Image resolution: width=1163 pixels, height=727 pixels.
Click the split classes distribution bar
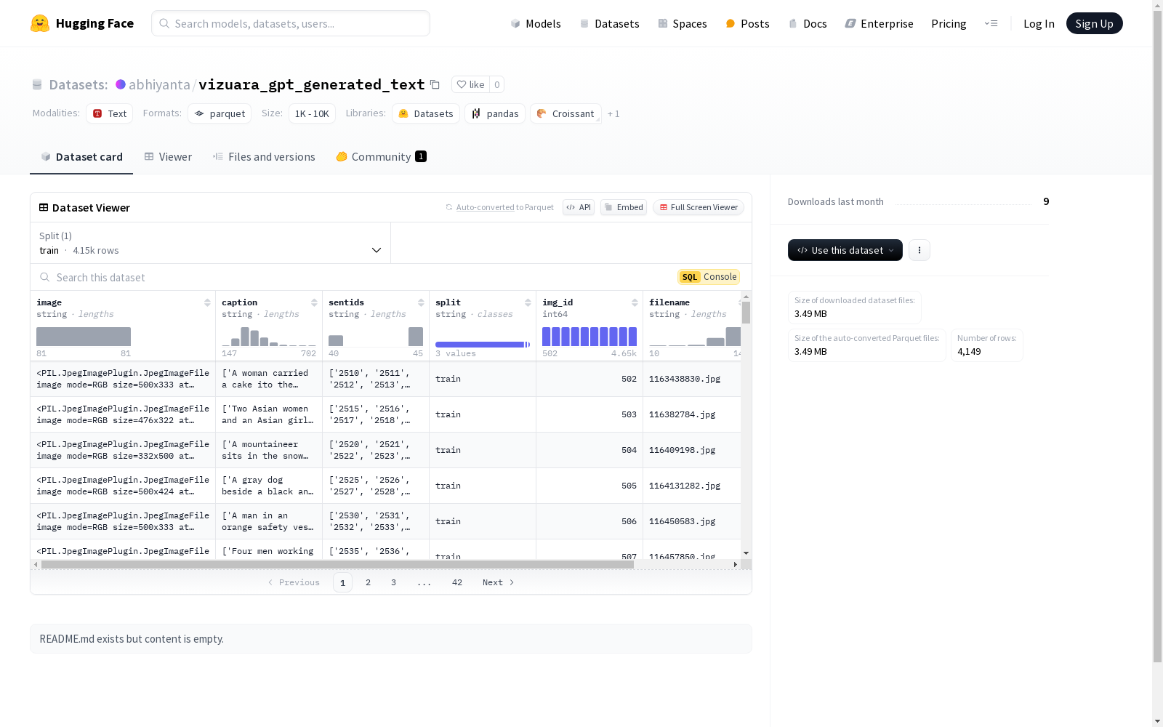pos(483,345)
